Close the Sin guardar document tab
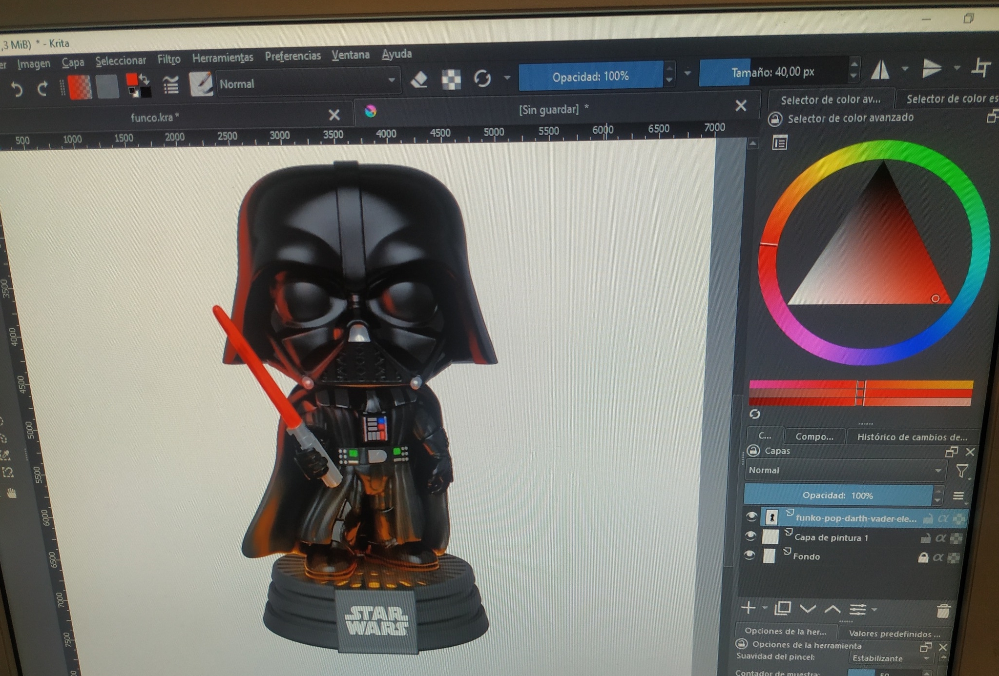 tap(740, 105)
